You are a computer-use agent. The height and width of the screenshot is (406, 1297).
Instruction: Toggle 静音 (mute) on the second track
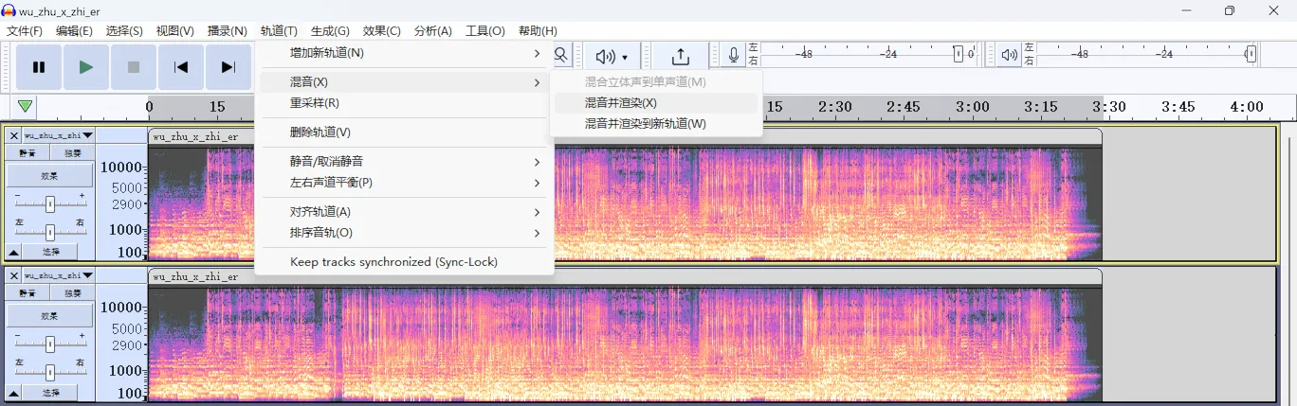(28, 293)
